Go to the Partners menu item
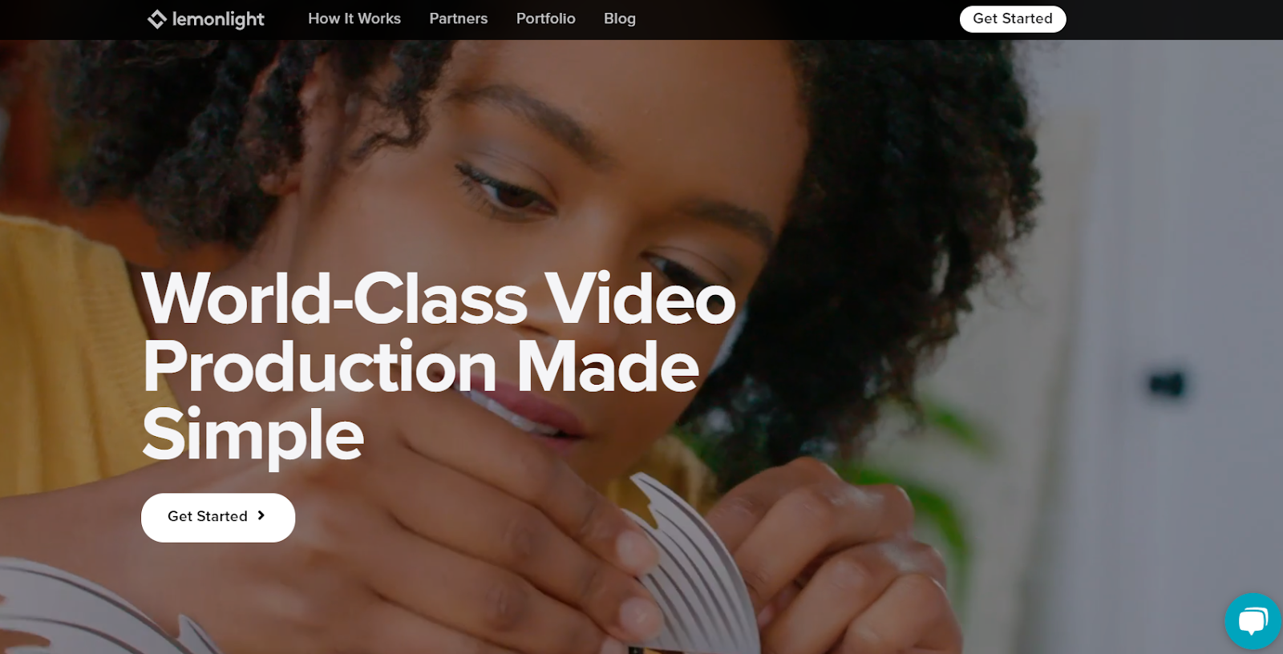This screenshot has height=654, width=1283. [459, 18]
